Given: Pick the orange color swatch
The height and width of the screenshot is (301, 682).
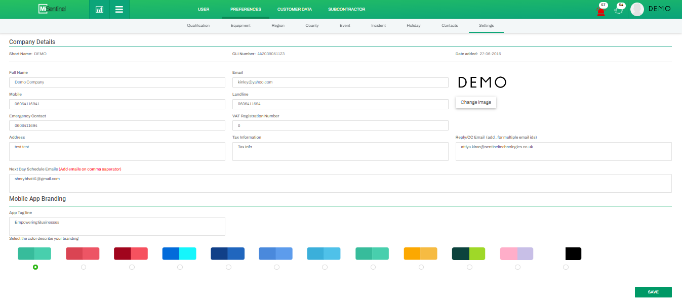Looking at the screenshot, I should click(420, 253).
